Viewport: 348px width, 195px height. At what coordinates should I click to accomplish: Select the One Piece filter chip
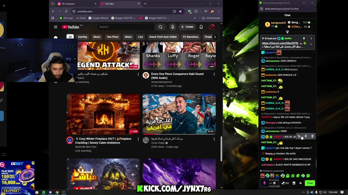click(113, 37)
